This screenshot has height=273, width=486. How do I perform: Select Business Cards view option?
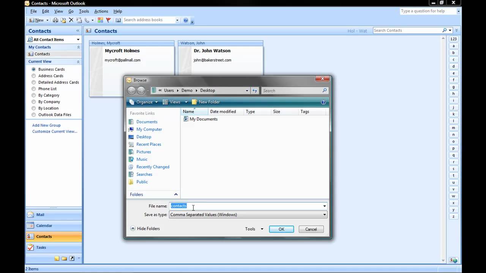click(x=48, y=69)
